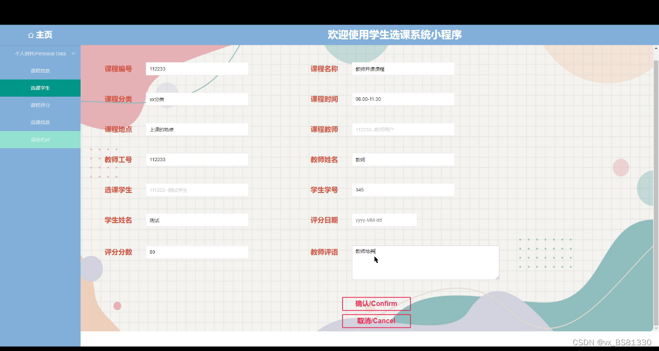Open the 课程教师 dropdown
The height and width of the screenshot is (351, 659).
point(403,129)
